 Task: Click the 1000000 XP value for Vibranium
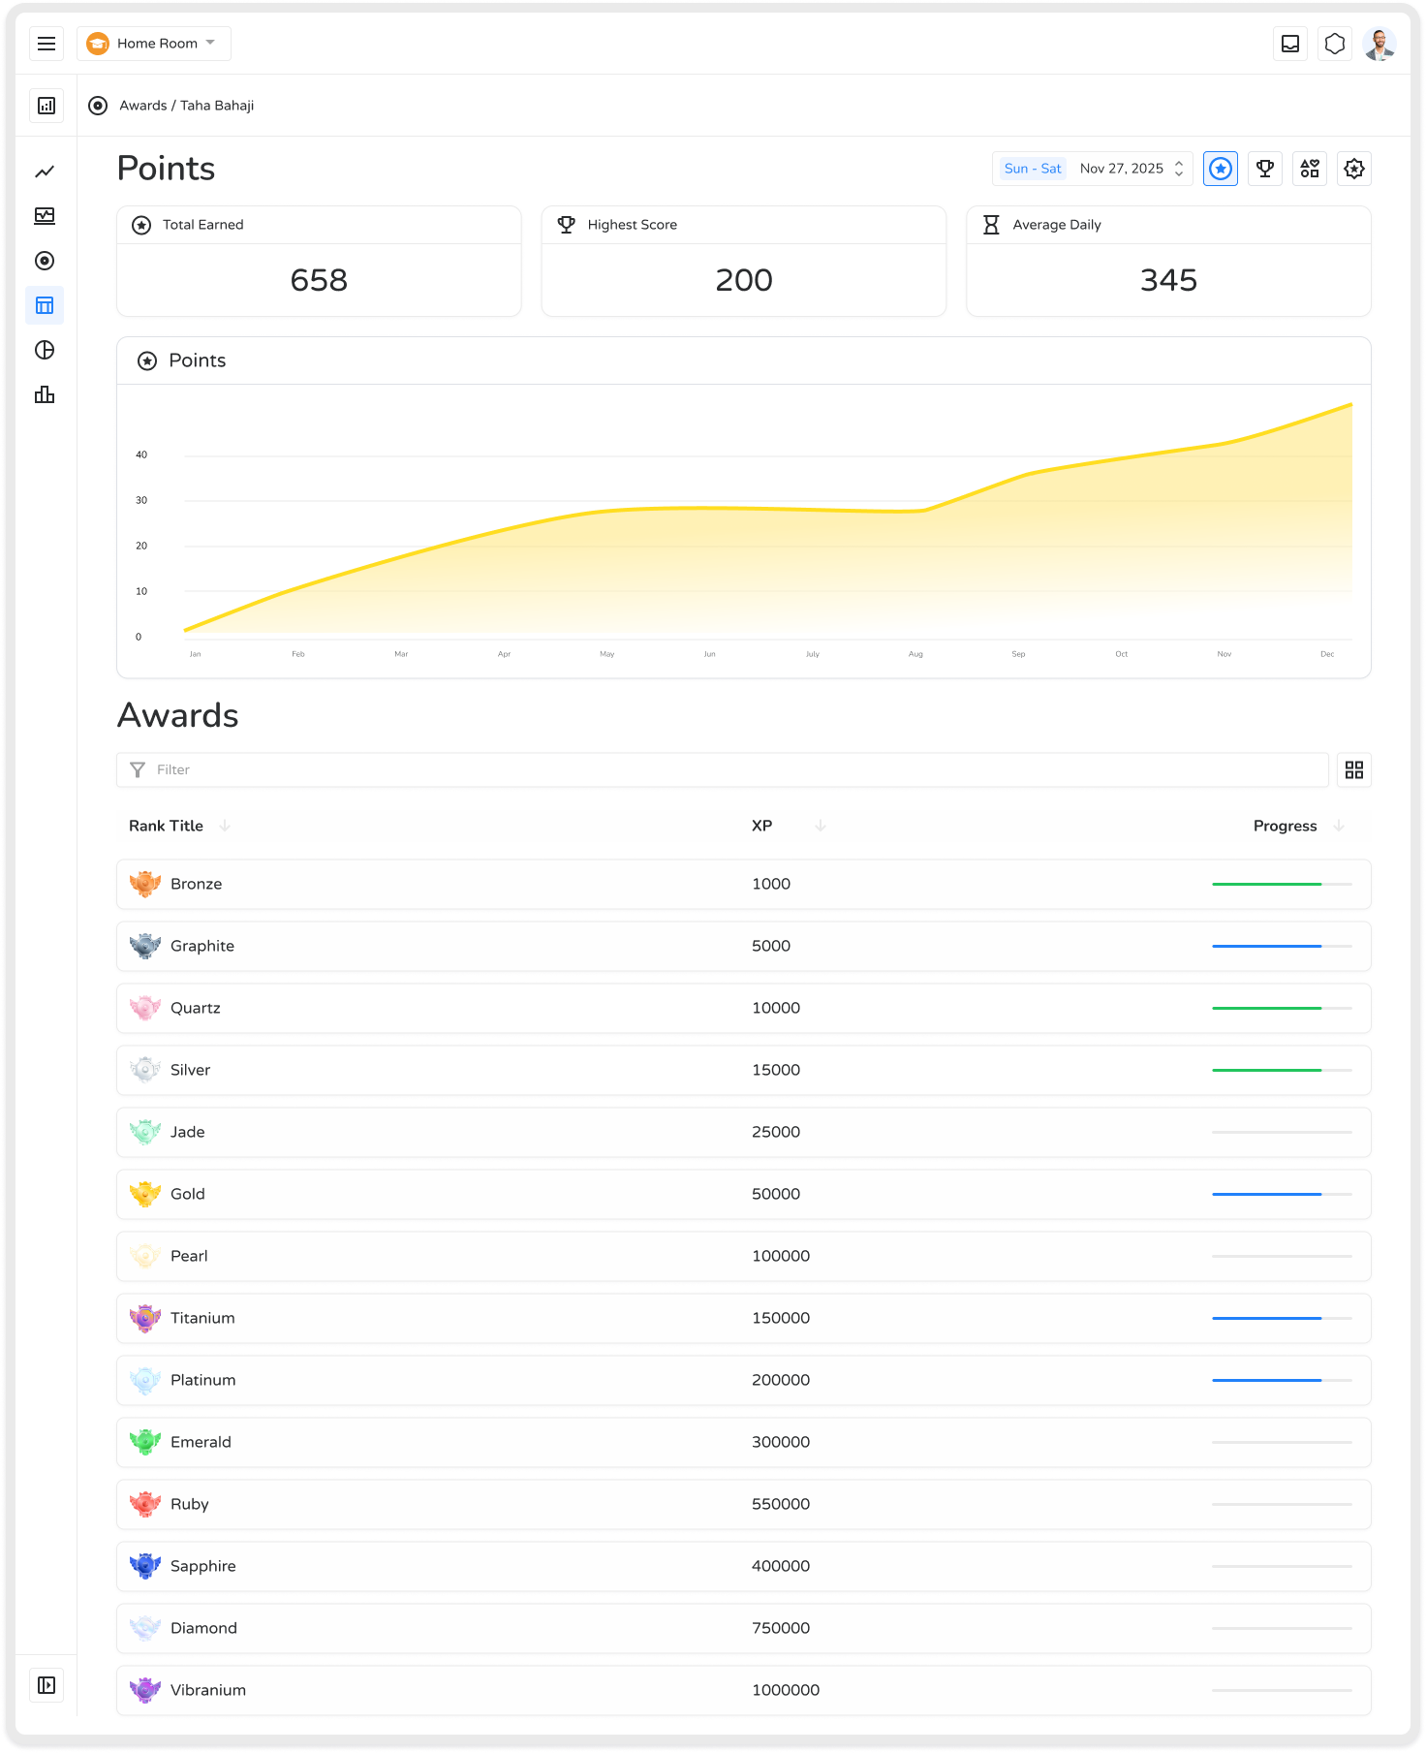pos(786,1690)
